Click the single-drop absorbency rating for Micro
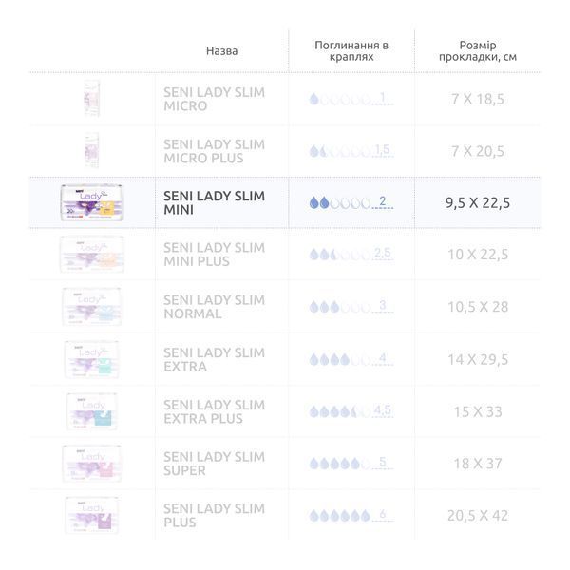Screen dimensions: 570x570 coord(351,99)
